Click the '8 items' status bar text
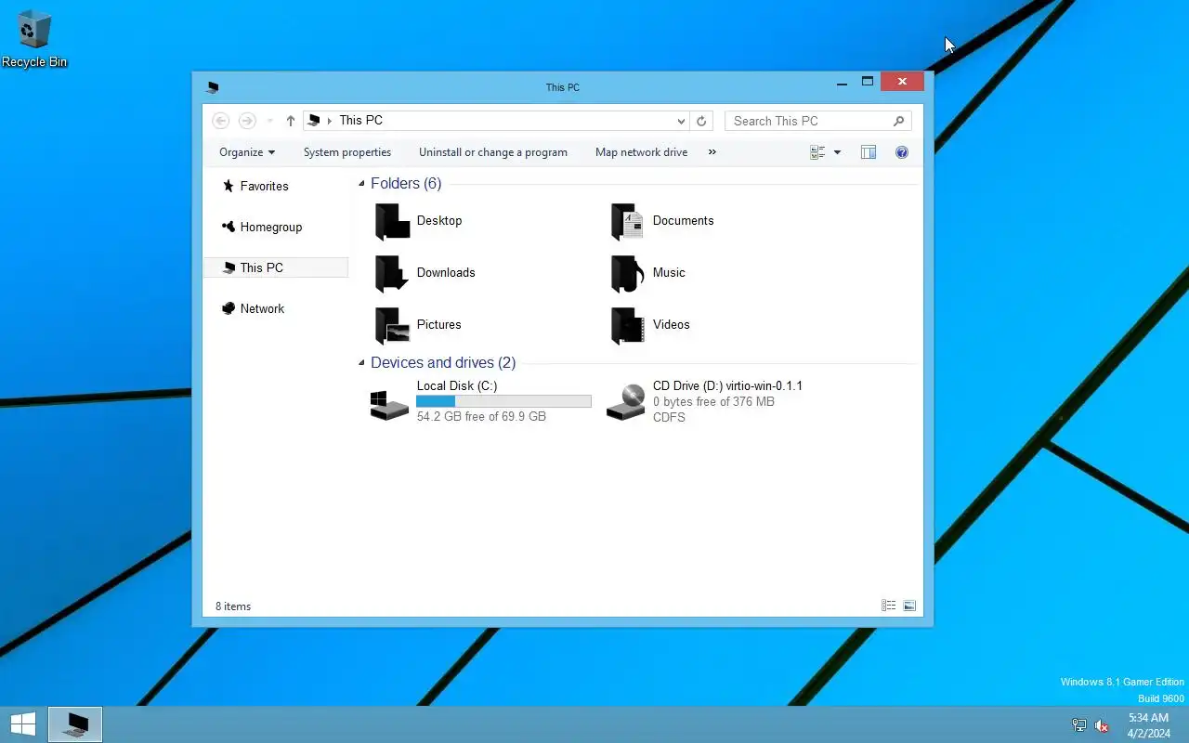Viewport: 1189px width, 743px height. pos(233,606)
